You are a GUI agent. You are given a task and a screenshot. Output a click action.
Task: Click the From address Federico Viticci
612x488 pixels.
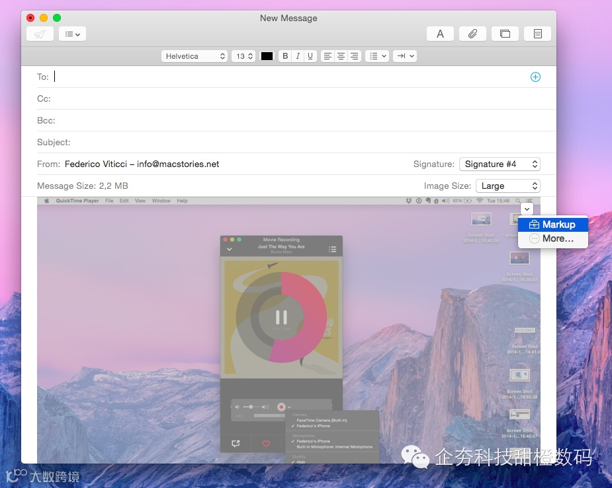142,164
